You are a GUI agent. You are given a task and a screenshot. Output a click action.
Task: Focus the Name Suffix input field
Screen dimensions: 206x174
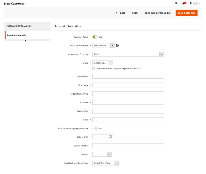(128, 111)
